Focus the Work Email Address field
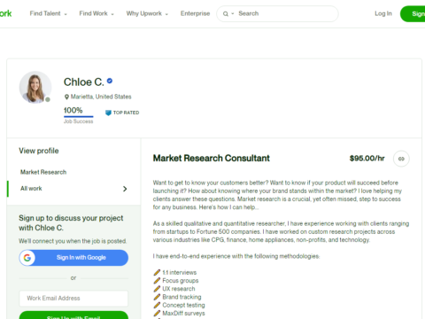The width and height of the screenshot is (425, 319). click(73, 299)
